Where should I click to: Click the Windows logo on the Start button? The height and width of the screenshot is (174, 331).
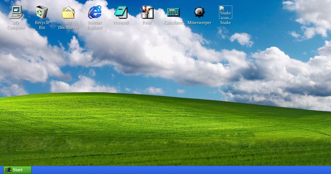pos(8,170)
